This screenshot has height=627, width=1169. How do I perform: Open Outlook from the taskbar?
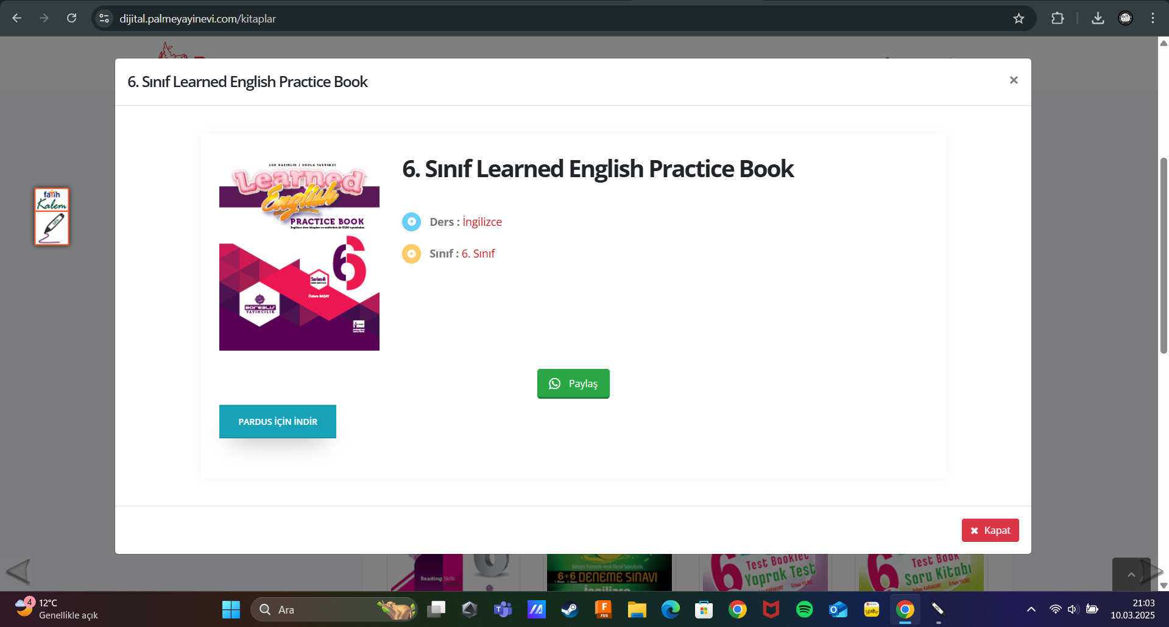(x=838, y=609)
